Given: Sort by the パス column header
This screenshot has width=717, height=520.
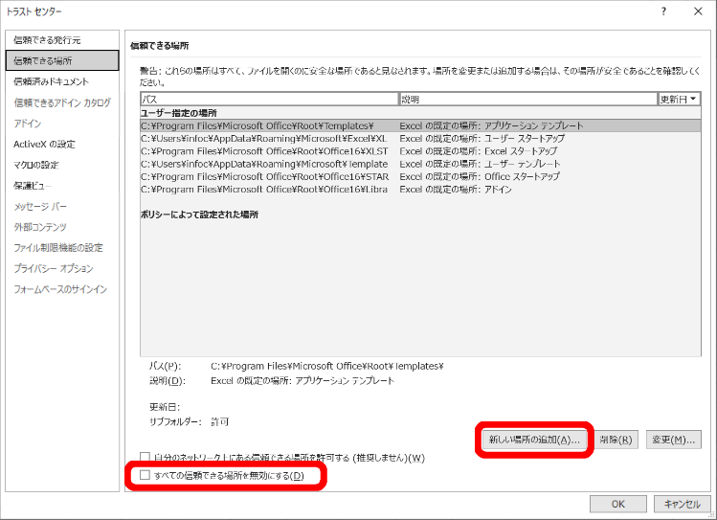Looking at the screenshot, I should click(268, 99).
